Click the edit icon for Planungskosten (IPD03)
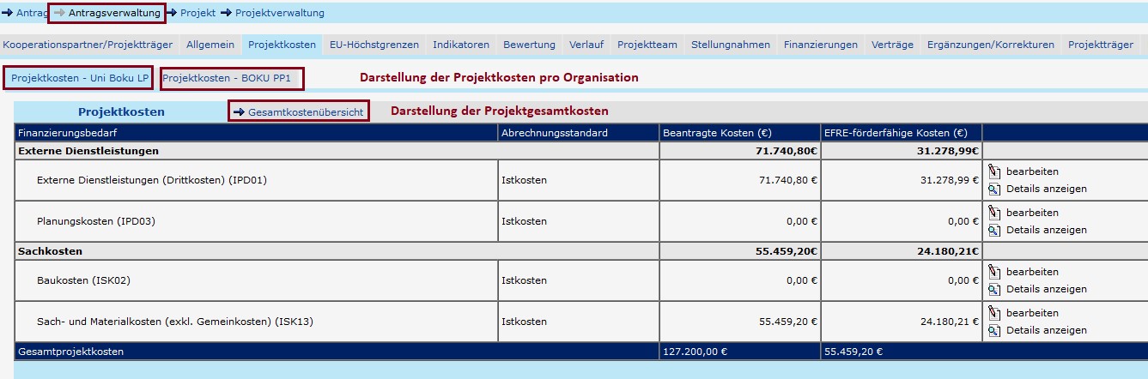The image size is (1148, 379). point(994,213)
